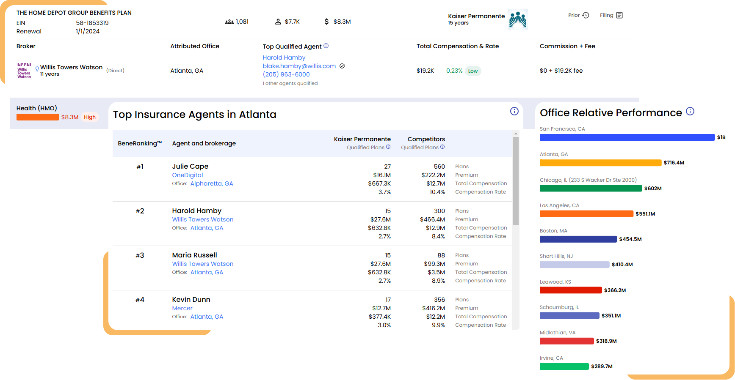
Task: Open OneDigital brokerage link
Action: [x=188, y=175]
